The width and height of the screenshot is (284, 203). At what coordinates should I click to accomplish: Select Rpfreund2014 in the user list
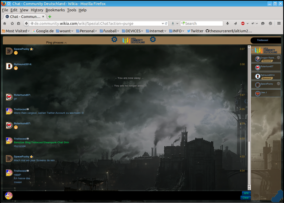tap(266, 76)
